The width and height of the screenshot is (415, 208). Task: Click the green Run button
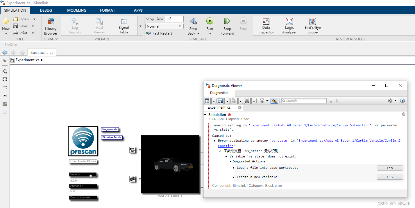[210, 21]
